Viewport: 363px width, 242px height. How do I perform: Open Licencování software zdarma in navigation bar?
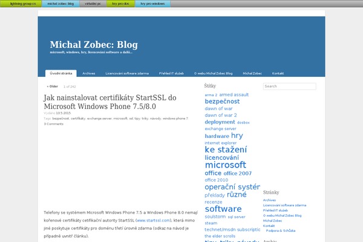pyautogui.click(x=127, y=73)
